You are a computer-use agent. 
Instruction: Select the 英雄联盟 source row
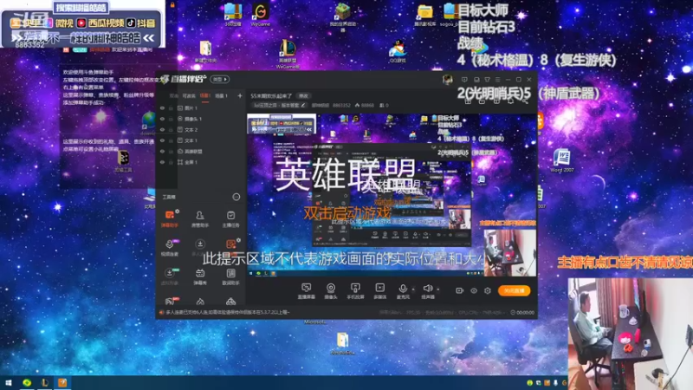point(201,151)
